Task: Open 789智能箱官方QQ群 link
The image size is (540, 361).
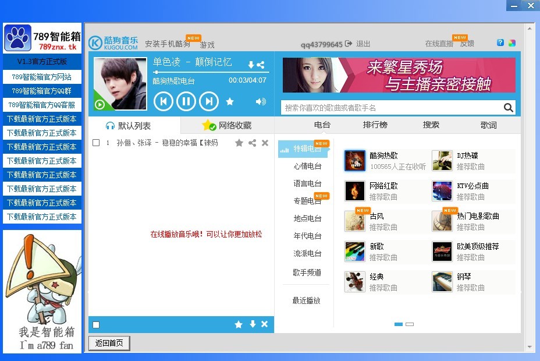Action: pyautogui.click(x=42, y=91)
